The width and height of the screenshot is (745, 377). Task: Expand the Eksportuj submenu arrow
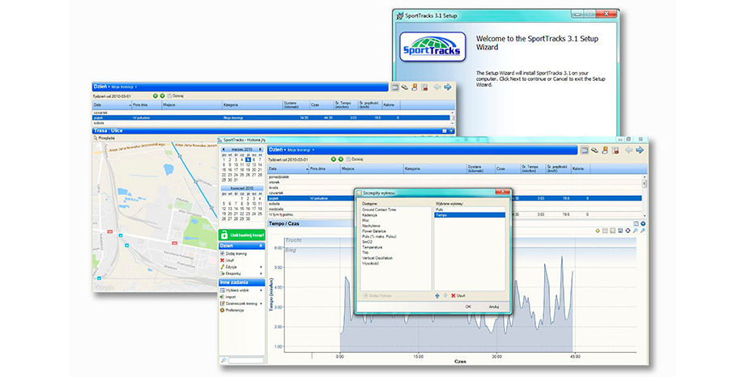tap(260, 273)
